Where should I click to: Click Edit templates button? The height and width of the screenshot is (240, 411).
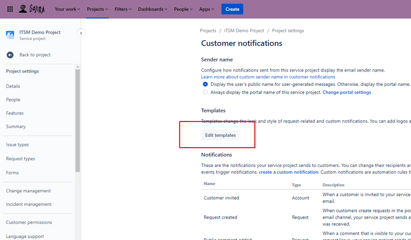[221, 135]
